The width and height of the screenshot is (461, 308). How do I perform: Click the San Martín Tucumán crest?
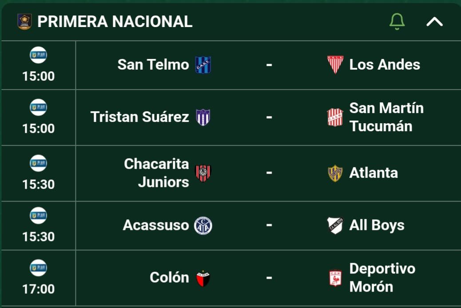tap(335, 117)
